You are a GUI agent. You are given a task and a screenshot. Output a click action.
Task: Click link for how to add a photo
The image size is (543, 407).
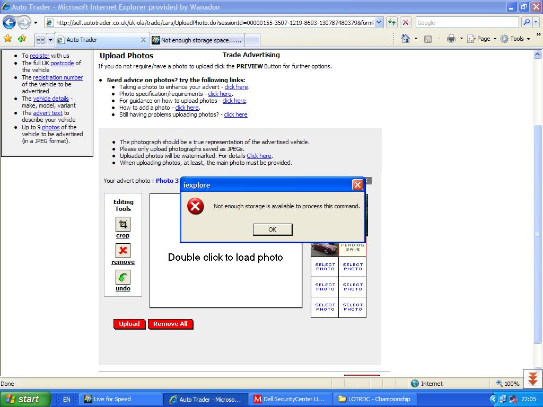click(x=187, y=108)
